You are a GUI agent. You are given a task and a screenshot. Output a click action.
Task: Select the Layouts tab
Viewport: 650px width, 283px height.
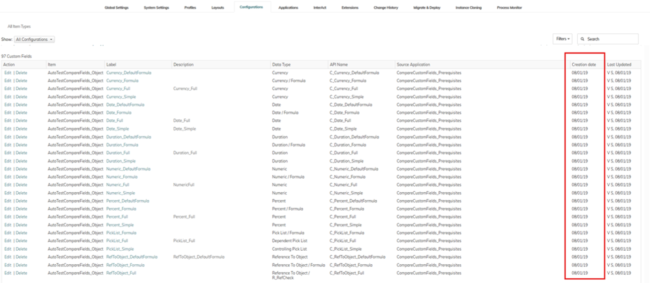[x=218, y=8]
